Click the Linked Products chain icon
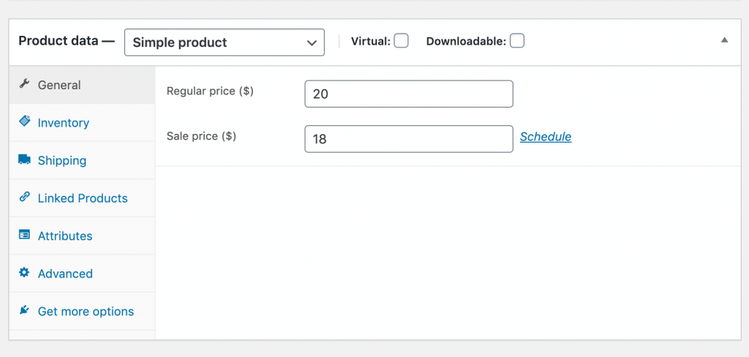The image size is (749, 357). [x=24, y=196]
